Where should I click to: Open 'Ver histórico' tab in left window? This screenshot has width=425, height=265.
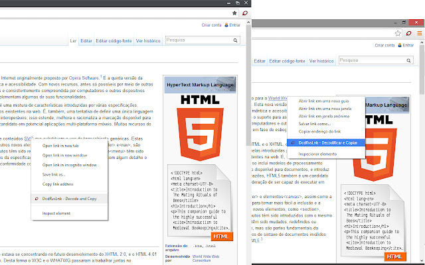point(148,41)
